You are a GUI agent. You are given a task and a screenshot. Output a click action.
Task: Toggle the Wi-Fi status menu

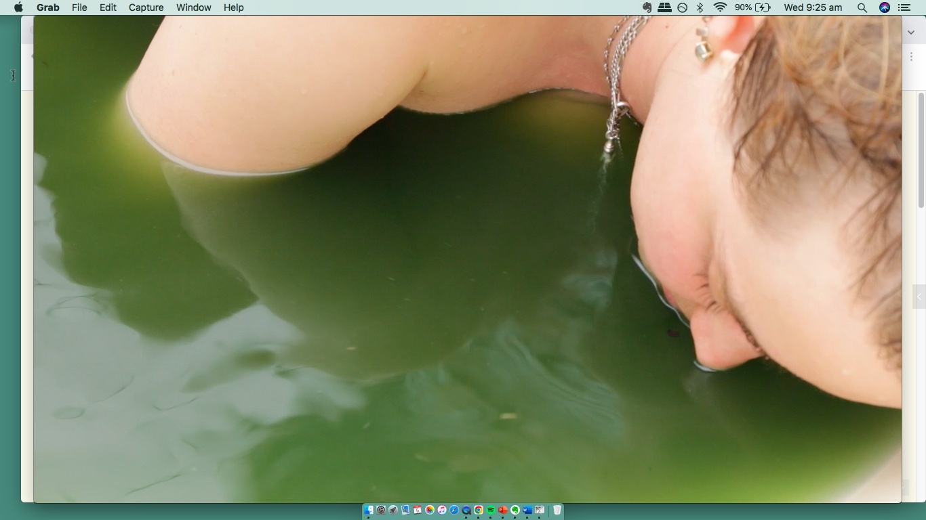coord(720,7)
